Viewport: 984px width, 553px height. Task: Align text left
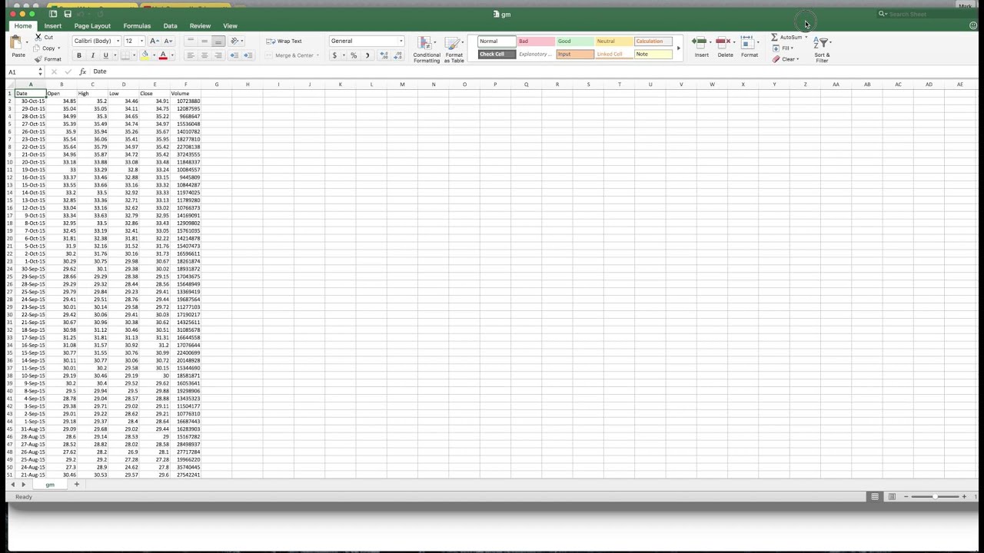pos(191,55)
